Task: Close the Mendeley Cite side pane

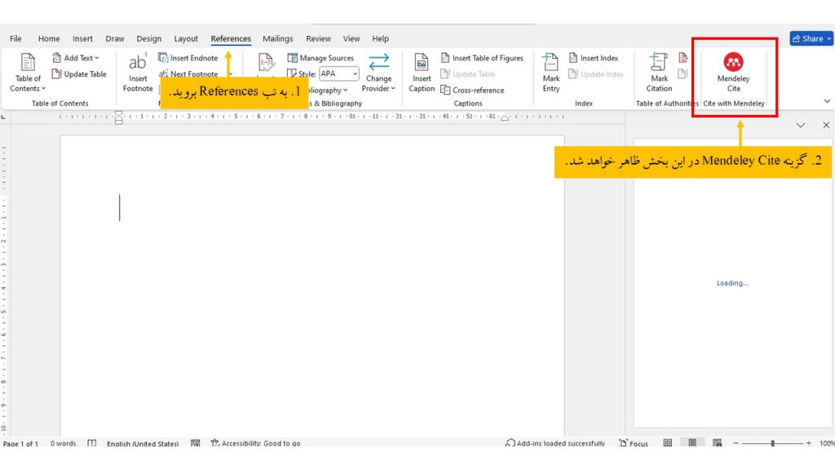Action: pos(825,125)
